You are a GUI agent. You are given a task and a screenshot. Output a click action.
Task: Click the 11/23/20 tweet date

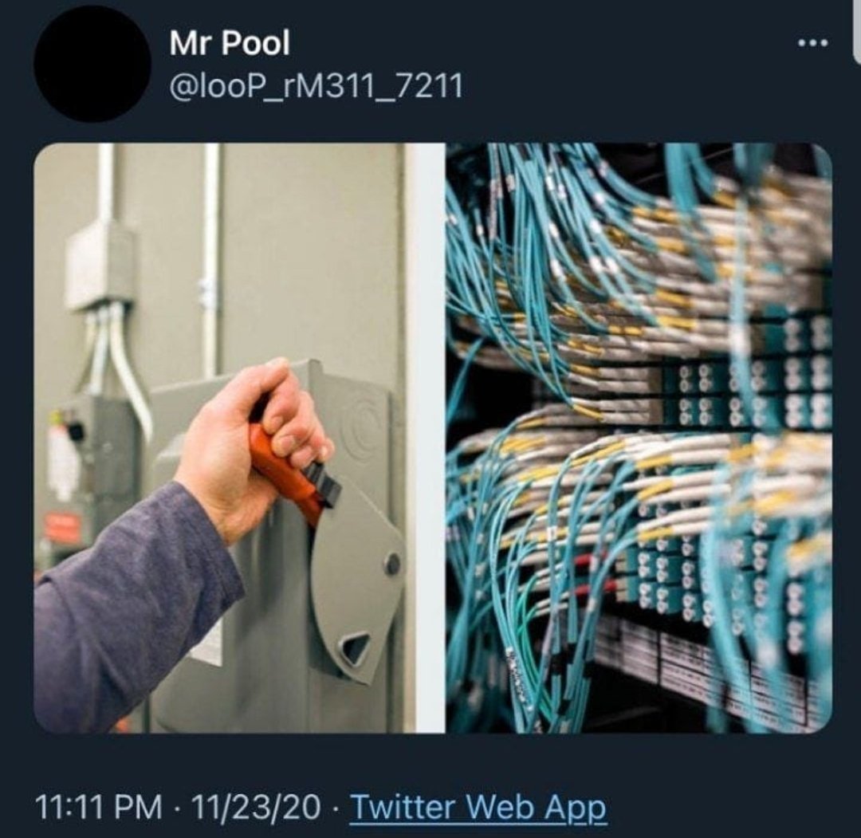tap(256, 807)
